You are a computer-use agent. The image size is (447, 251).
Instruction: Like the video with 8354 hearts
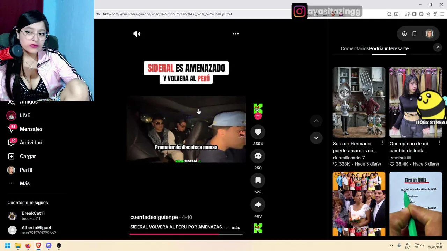pos(258,132)
